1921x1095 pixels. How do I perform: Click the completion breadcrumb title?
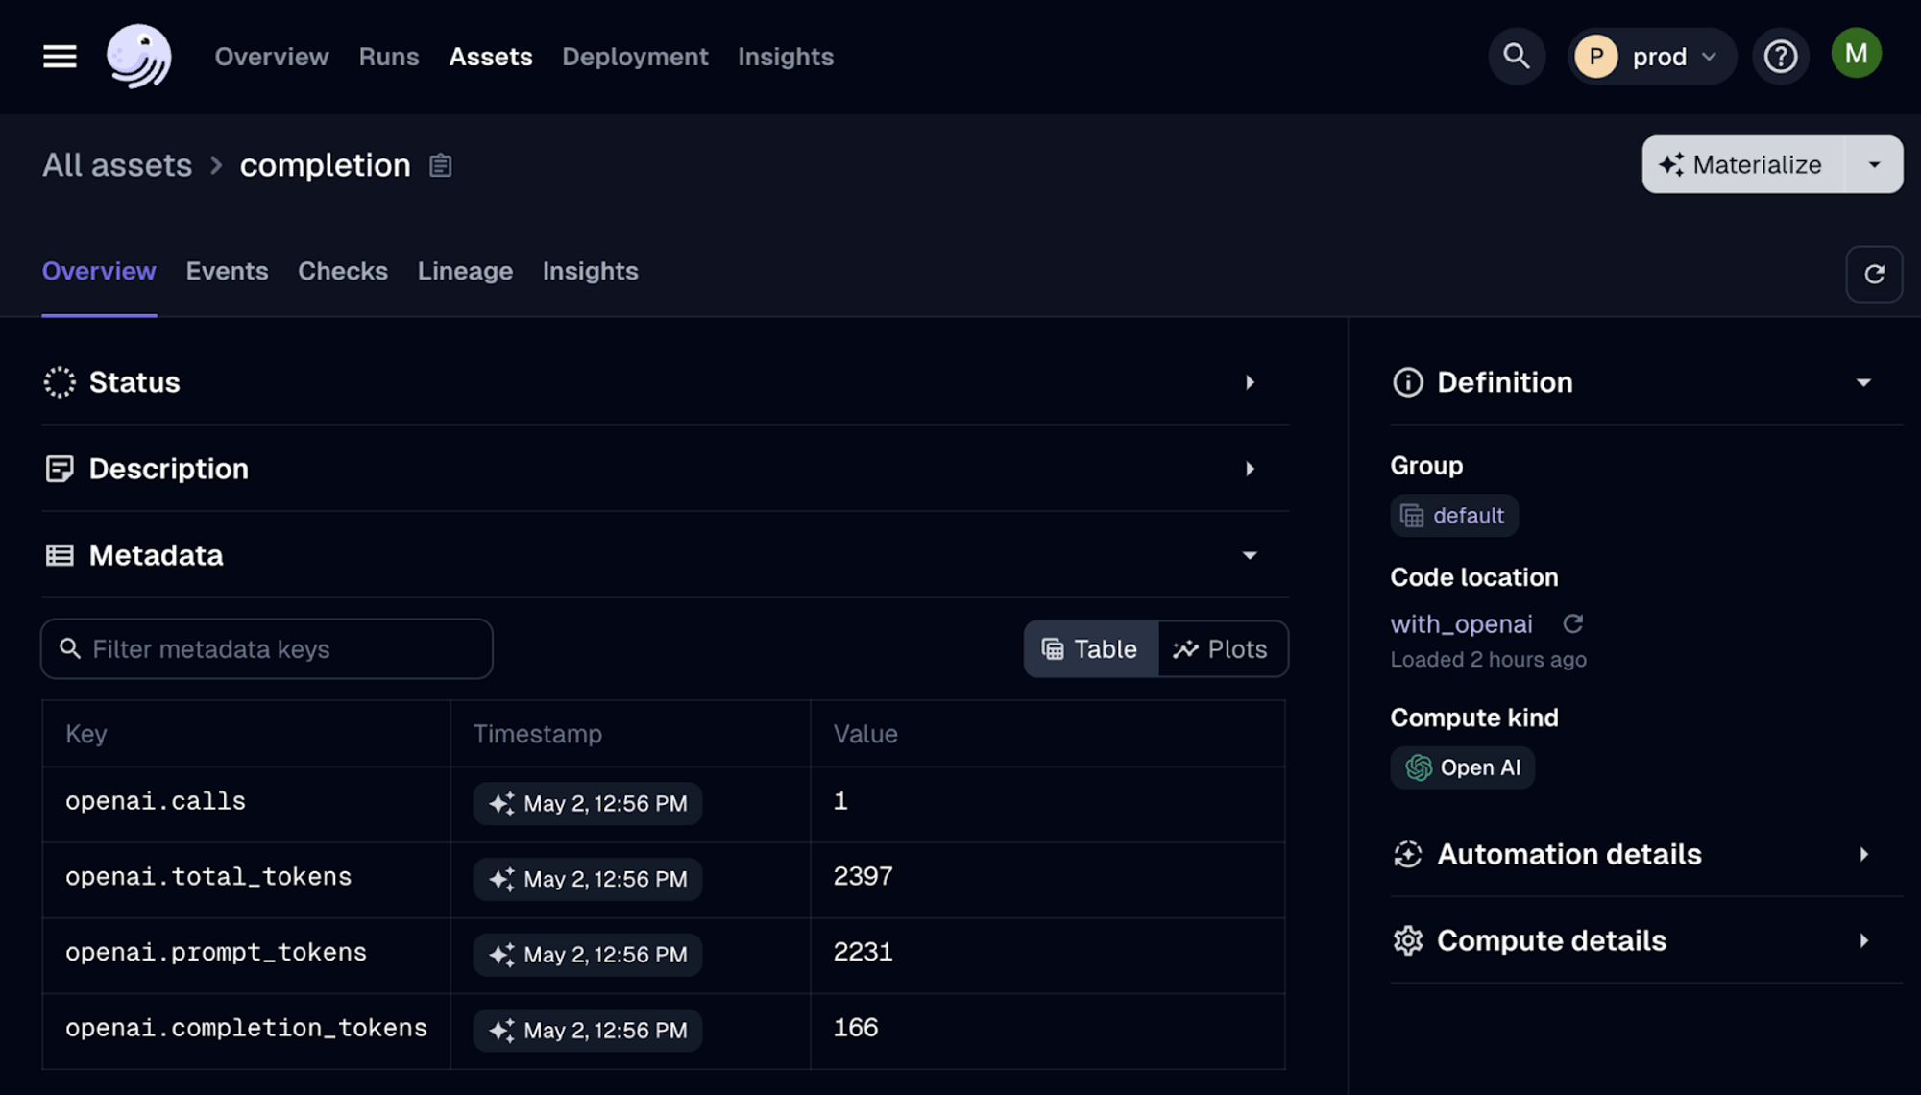325,165
